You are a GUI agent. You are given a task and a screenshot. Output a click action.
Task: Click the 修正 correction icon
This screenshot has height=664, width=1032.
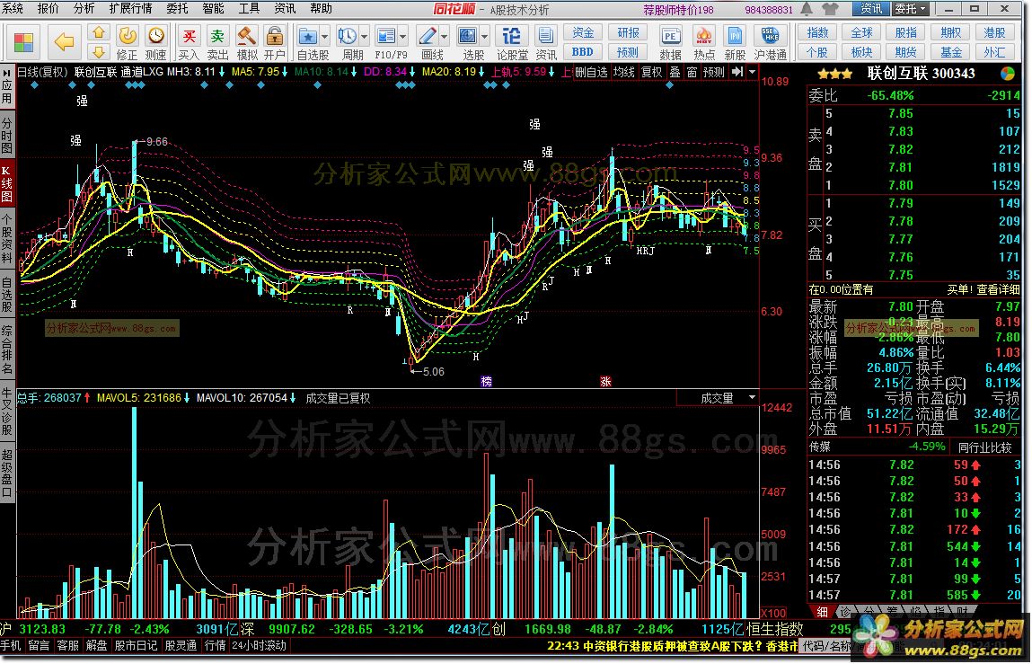click(127, 43)
